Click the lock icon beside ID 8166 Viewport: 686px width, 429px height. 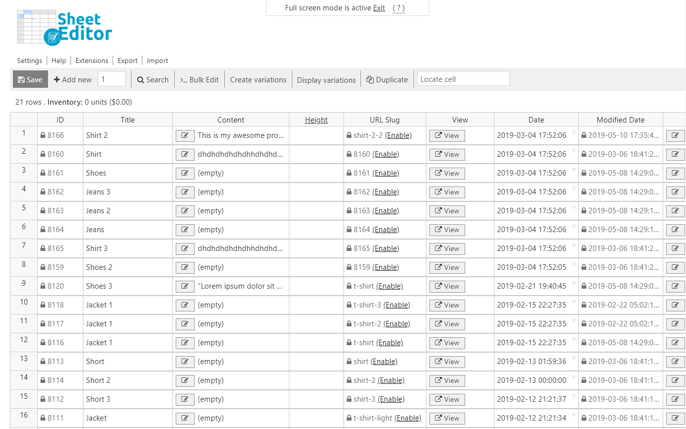(x=43, y=135)
